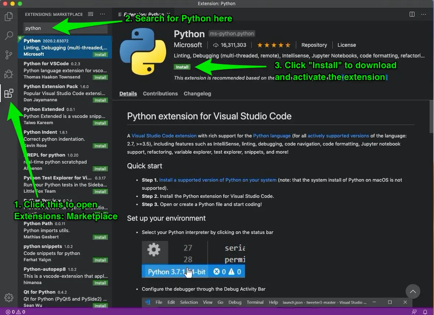Open the Extensions panel more actions menu
Viewport: 434px width, 315px height.
(x=102, y=14)
